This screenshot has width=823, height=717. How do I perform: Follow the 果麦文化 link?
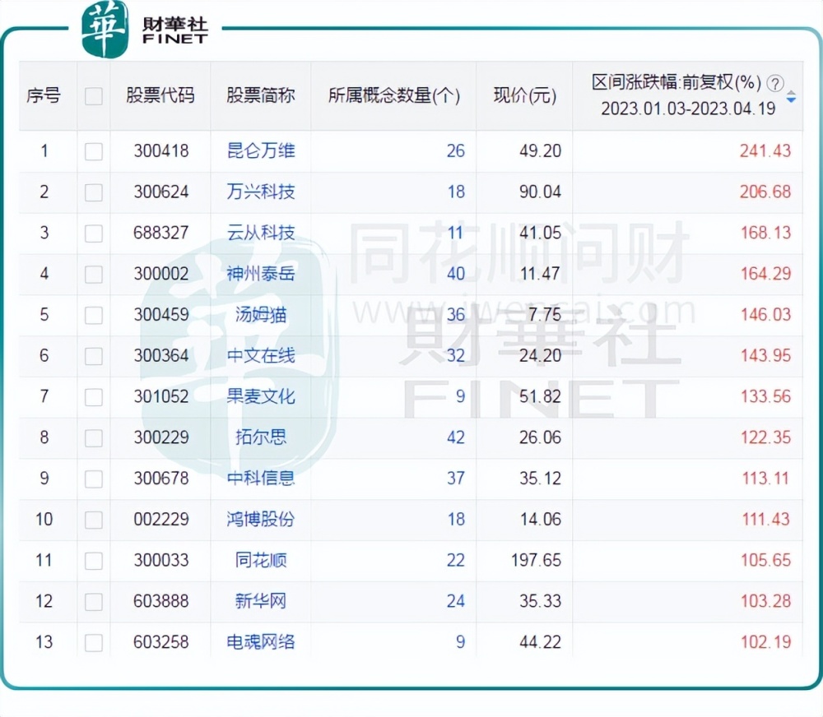click(261, 396)
